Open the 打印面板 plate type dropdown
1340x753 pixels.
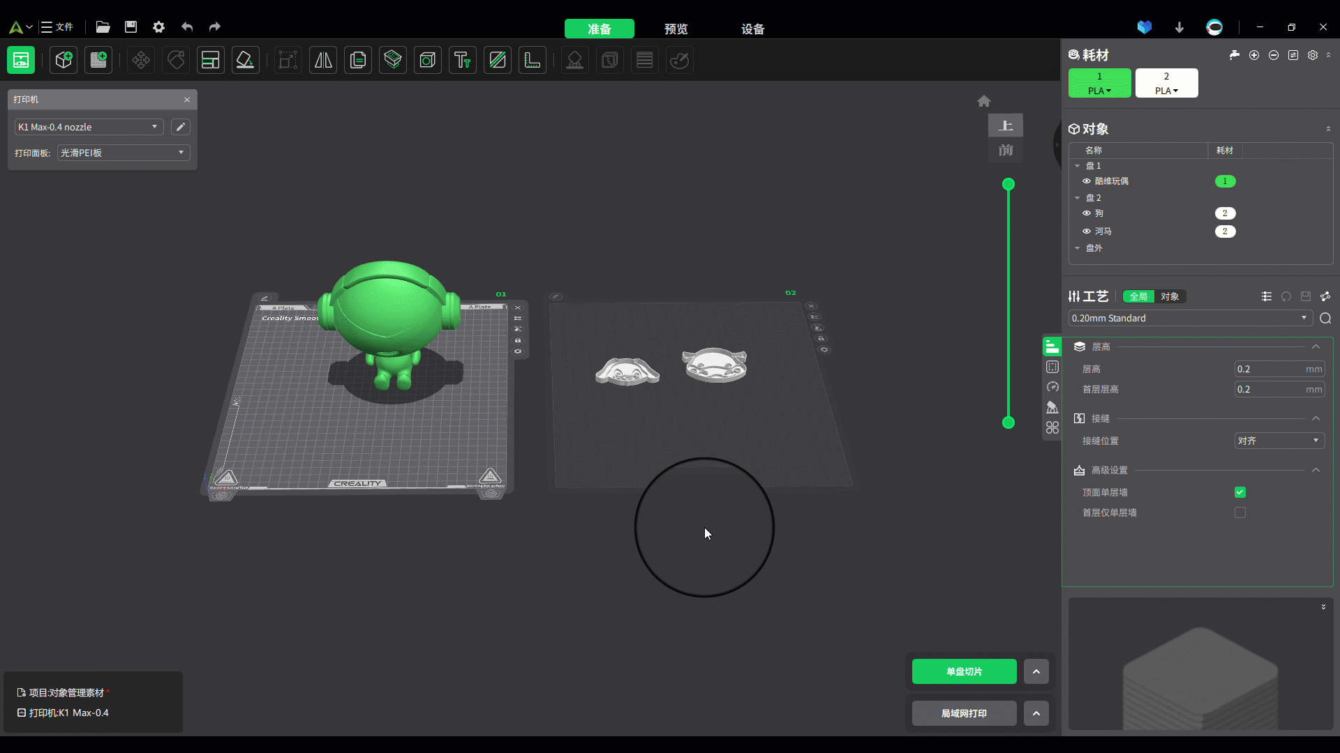click(123, 153)
